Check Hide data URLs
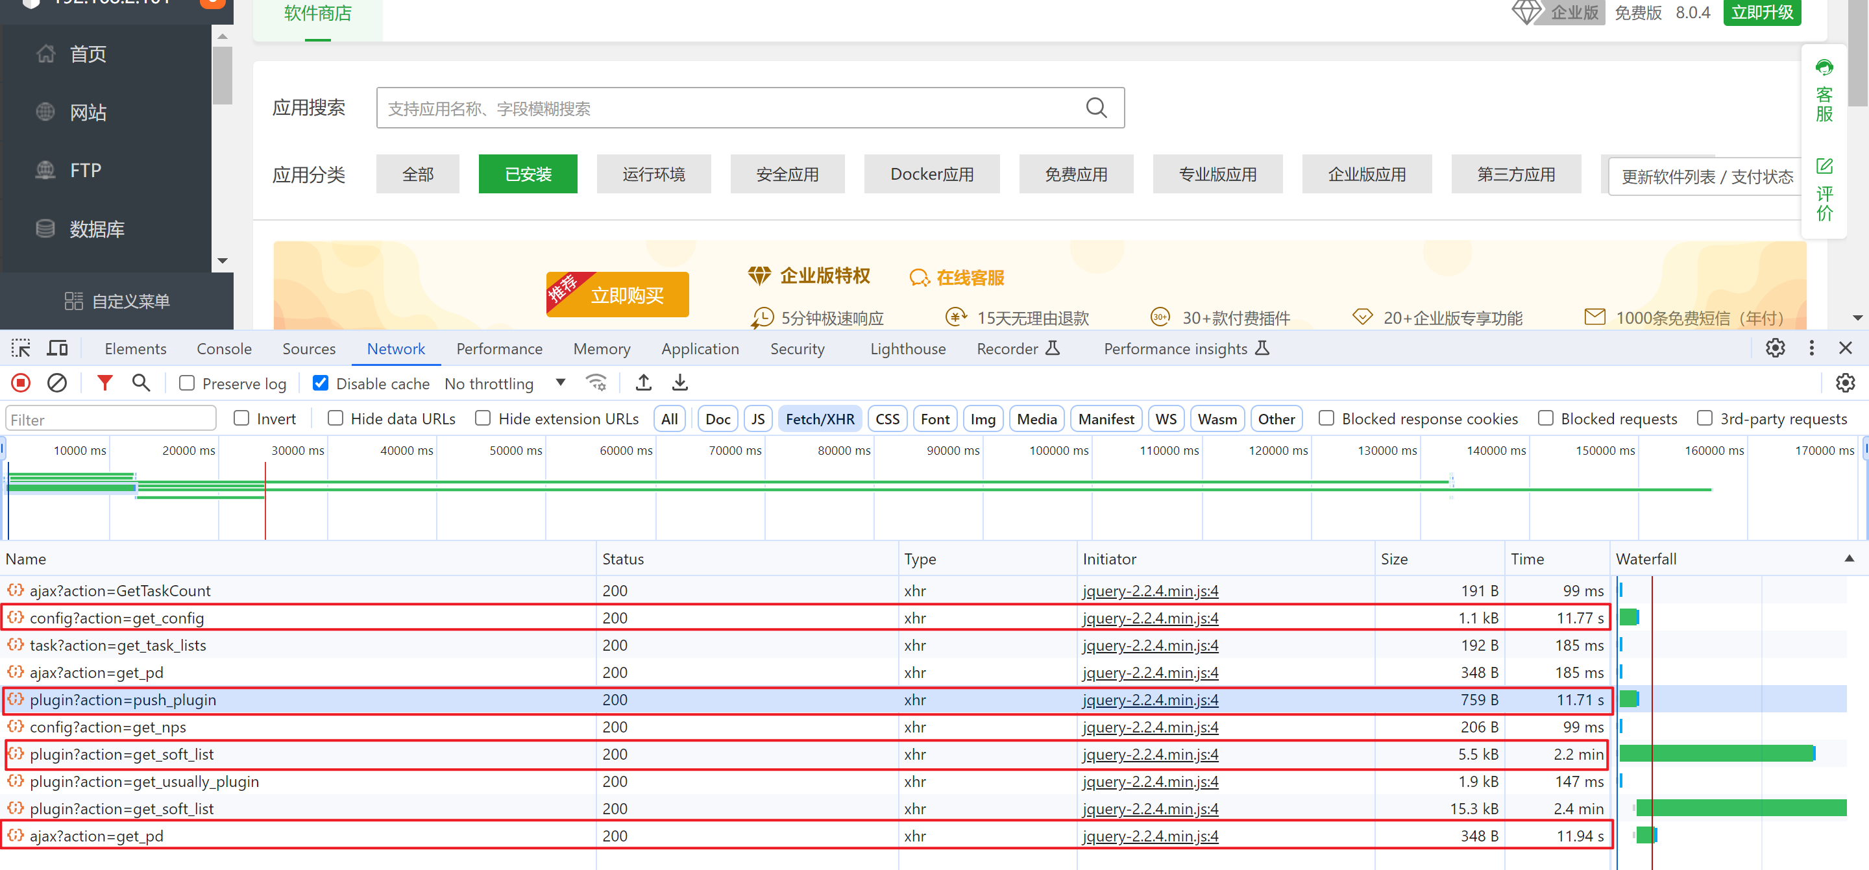1869x870 pixels. point(336,418)
